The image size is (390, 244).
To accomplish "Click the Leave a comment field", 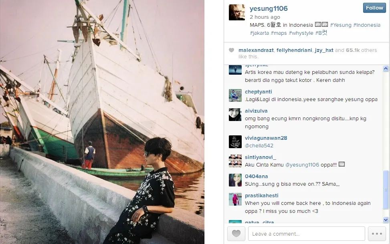I will pos(306,234).
